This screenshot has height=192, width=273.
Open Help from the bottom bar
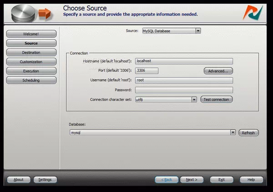point(251,179)
